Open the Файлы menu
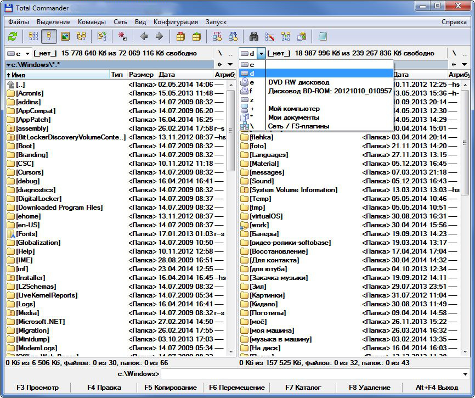The image size is (475, 398). click(19, 22)
